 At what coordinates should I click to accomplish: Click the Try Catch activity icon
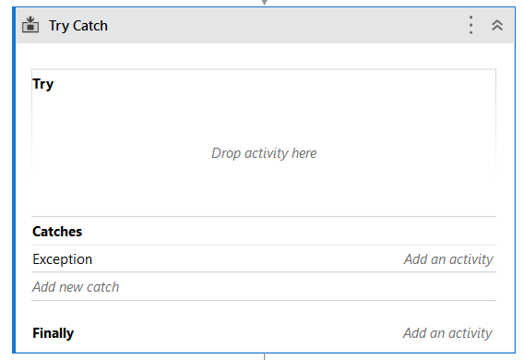(x=30, y=25)
